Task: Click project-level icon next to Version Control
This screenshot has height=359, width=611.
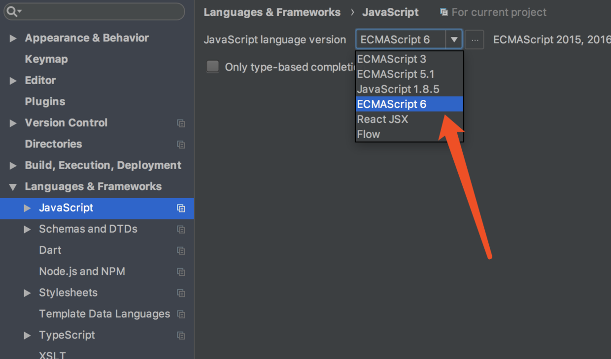Action: pos(181,123)
